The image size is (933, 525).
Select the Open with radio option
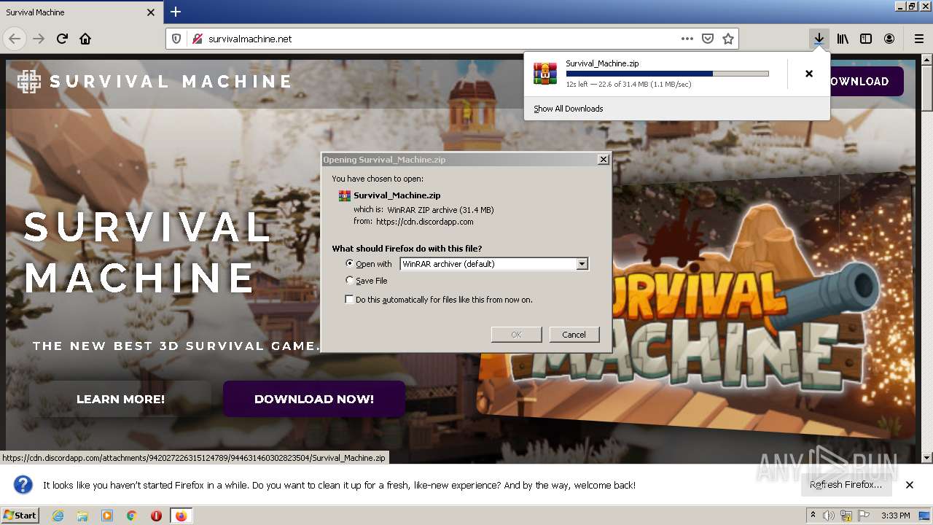(350, 264)
